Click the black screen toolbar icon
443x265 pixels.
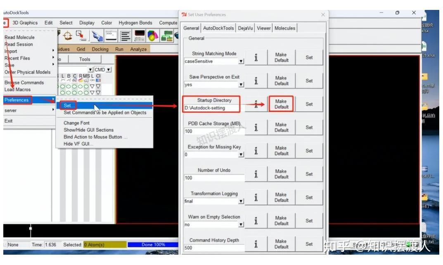click(x=140, y=36)
